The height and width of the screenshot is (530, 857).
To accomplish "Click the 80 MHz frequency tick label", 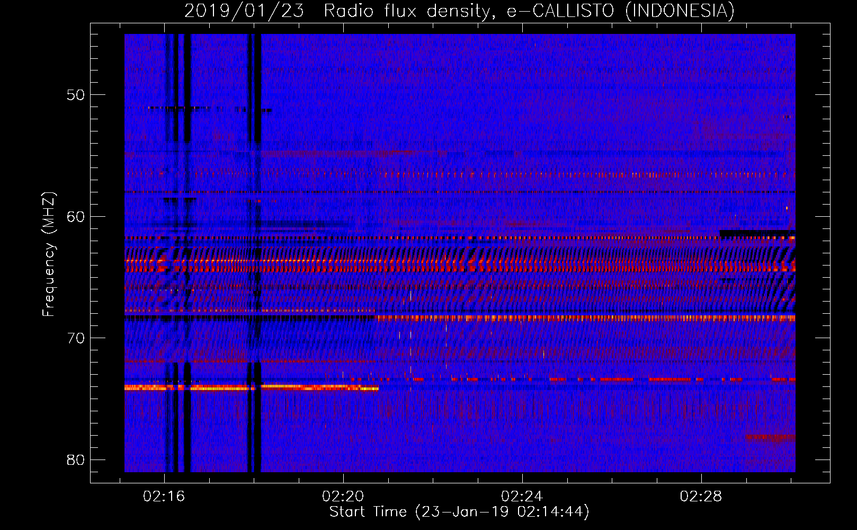I will coord(76,460).
